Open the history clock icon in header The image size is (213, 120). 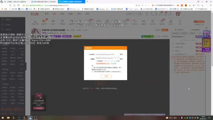(x=147, y=14)
